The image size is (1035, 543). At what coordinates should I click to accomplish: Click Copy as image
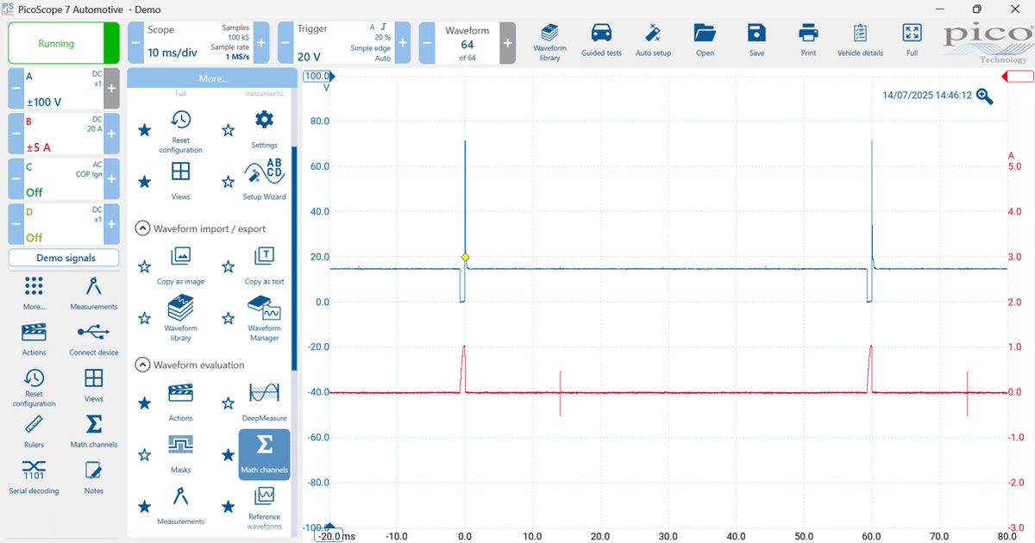(181, 265)
